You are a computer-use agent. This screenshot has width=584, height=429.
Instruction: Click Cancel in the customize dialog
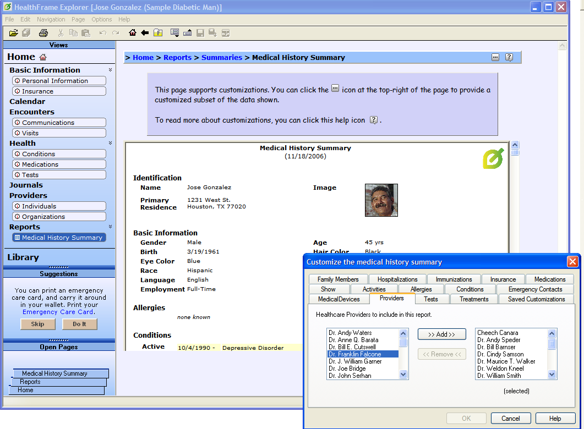pyautogui.click(x=510, y=418)
